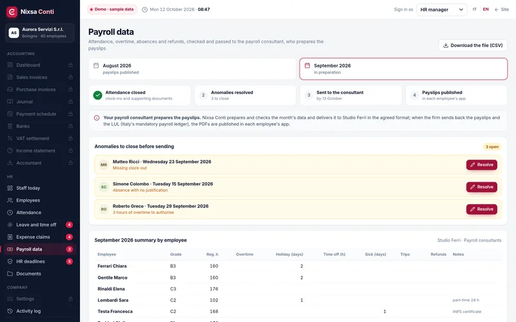The image size is (516, 322).
Task: Click the Documents folder icon
Action: 10,274
